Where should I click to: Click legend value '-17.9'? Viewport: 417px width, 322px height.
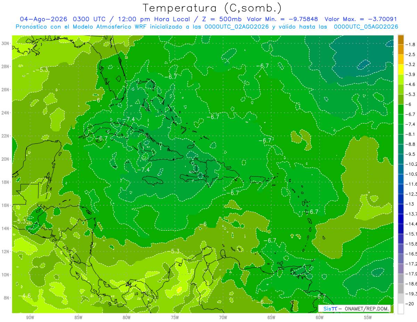(411, 274)
